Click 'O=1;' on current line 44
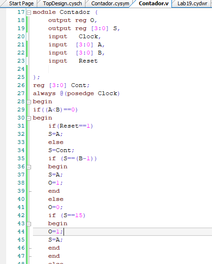The image size is (212, 264). (x=55, y=231)
